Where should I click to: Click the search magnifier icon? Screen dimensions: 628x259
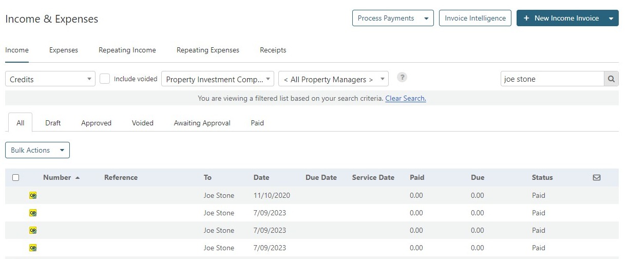[x=611, y=79]
